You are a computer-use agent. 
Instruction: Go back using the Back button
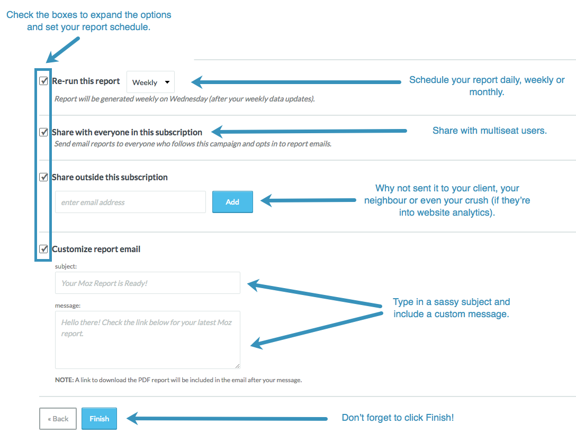point(58,419)
